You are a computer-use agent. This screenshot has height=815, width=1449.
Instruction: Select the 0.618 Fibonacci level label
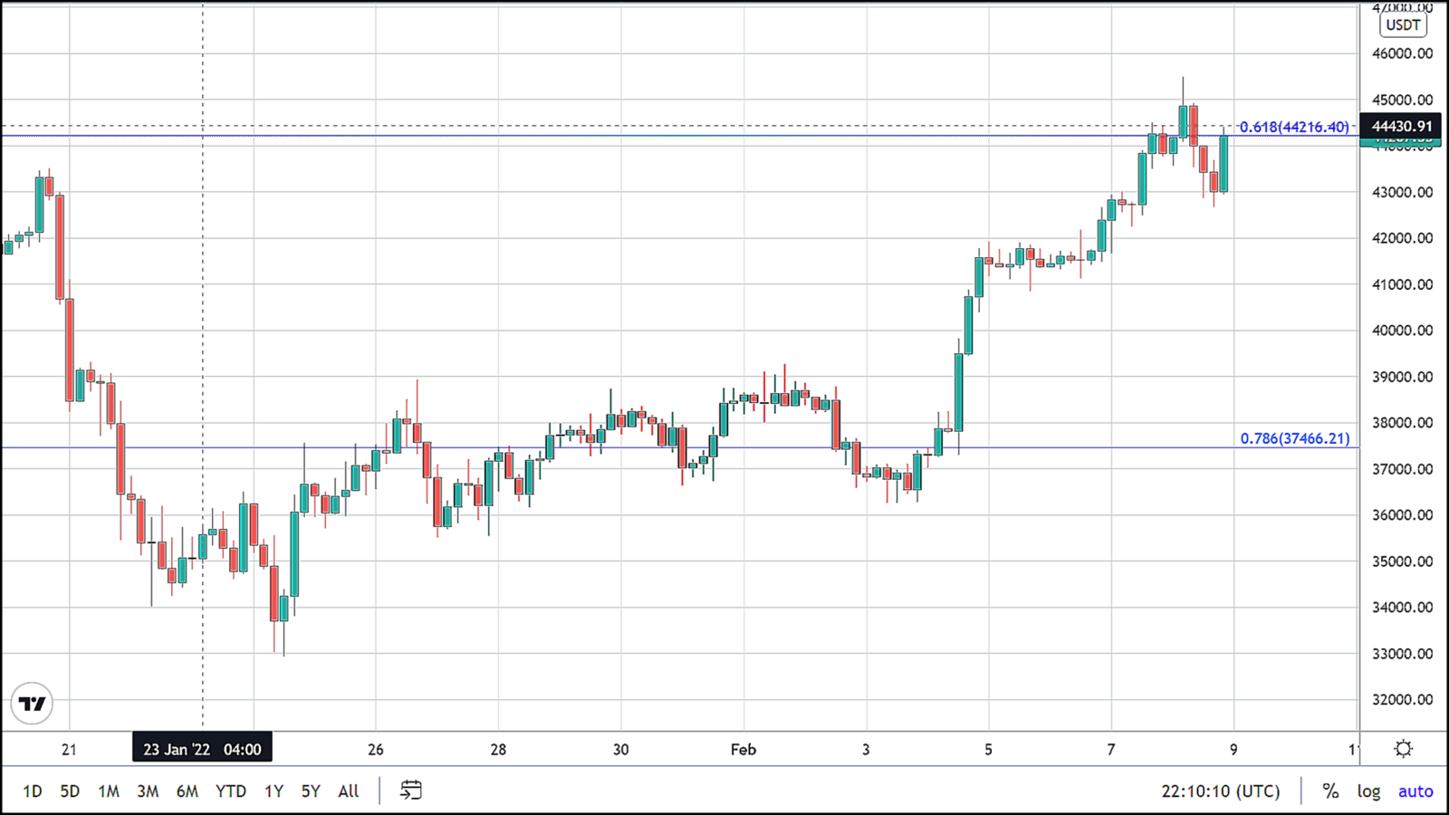click(x=1294, y=127)
